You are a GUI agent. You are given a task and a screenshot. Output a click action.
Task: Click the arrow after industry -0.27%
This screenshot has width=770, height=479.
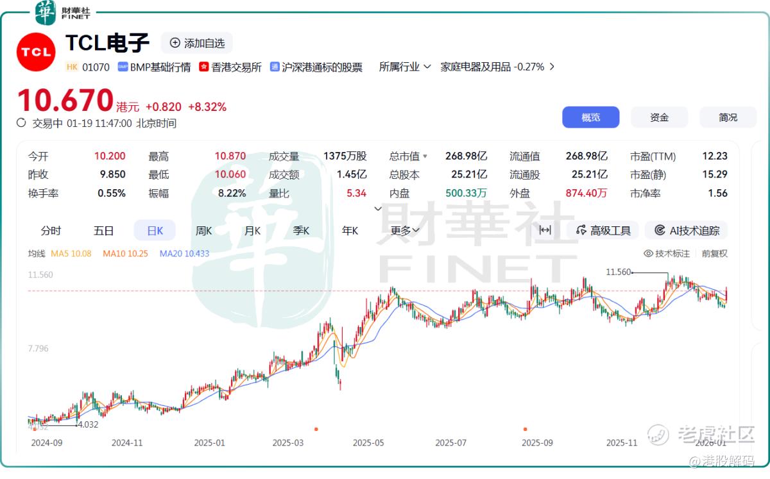pos(552,67)
